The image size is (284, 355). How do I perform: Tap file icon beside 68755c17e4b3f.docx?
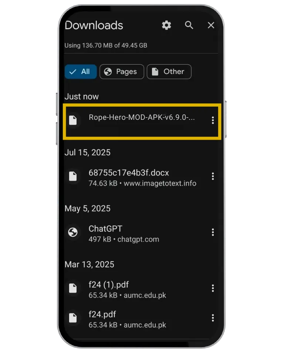73,176
